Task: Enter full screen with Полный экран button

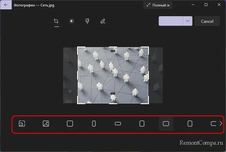Action: [x=158, y=5]
